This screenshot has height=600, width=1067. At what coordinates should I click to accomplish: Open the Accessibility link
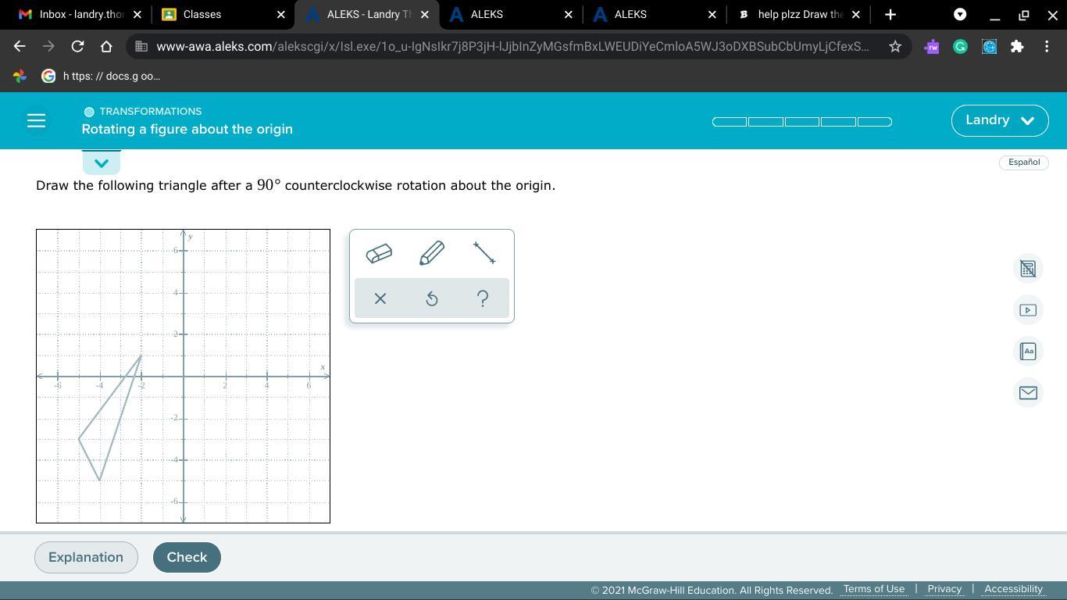[1013, 589]
